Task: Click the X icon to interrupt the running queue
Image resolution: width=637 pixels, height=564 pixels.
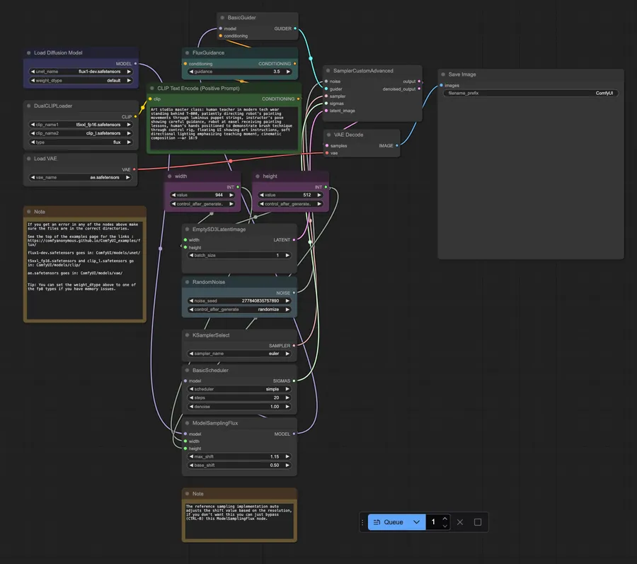Action: tap(460, 521)
